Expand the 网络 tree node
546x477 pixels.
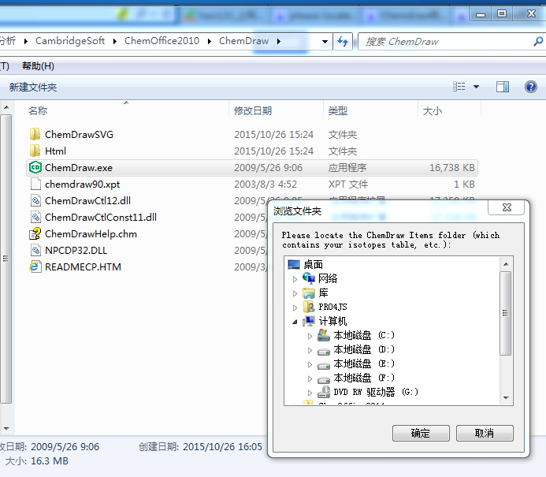[295, 279]
